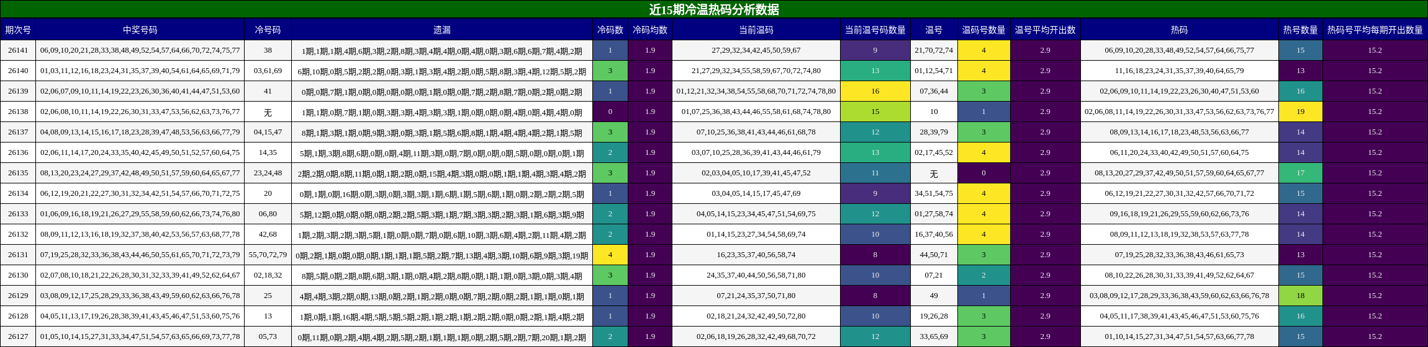Click warm number 10 in row 26138

[x=934, y=112]
